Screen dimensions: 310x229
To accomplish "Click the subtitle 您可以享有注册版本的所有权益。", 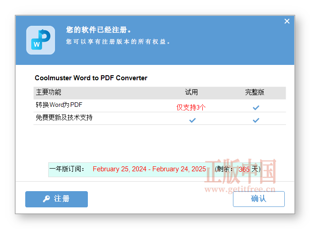I will [118, 41].
